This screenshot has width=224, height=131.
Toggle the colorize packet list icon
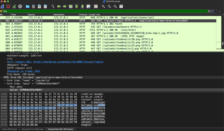click(96, 6)
